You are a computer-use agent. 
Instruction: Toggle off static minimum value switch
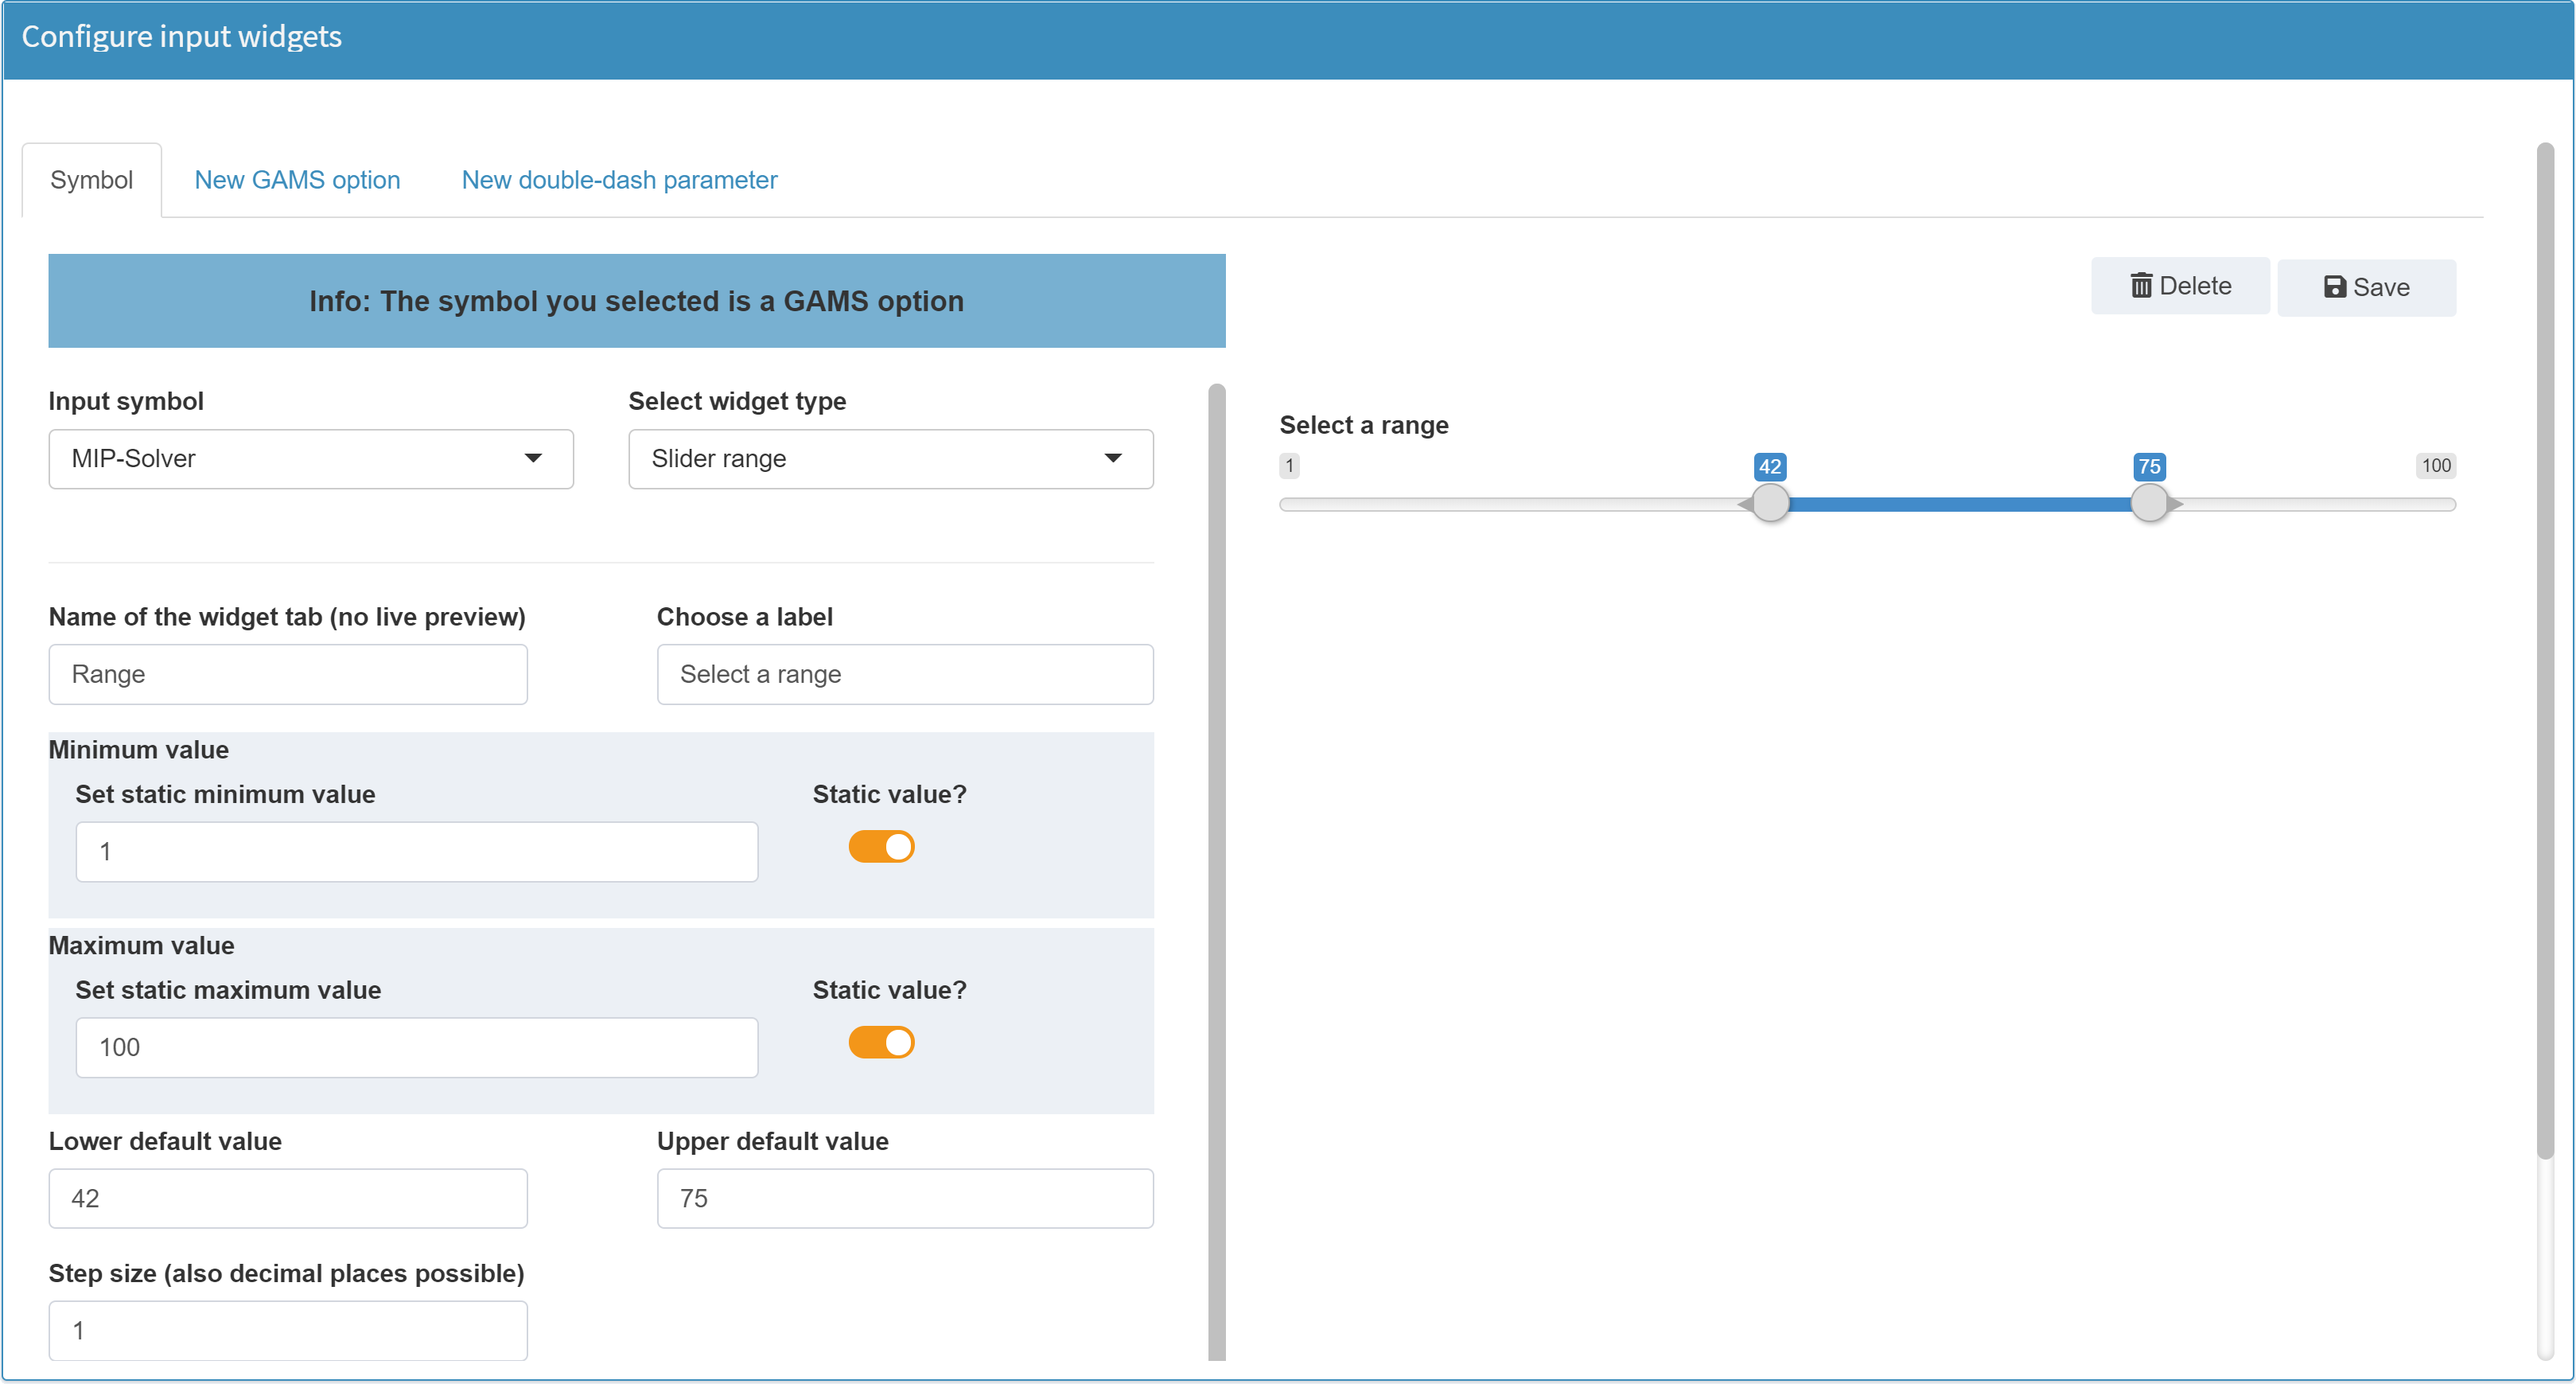881,847
